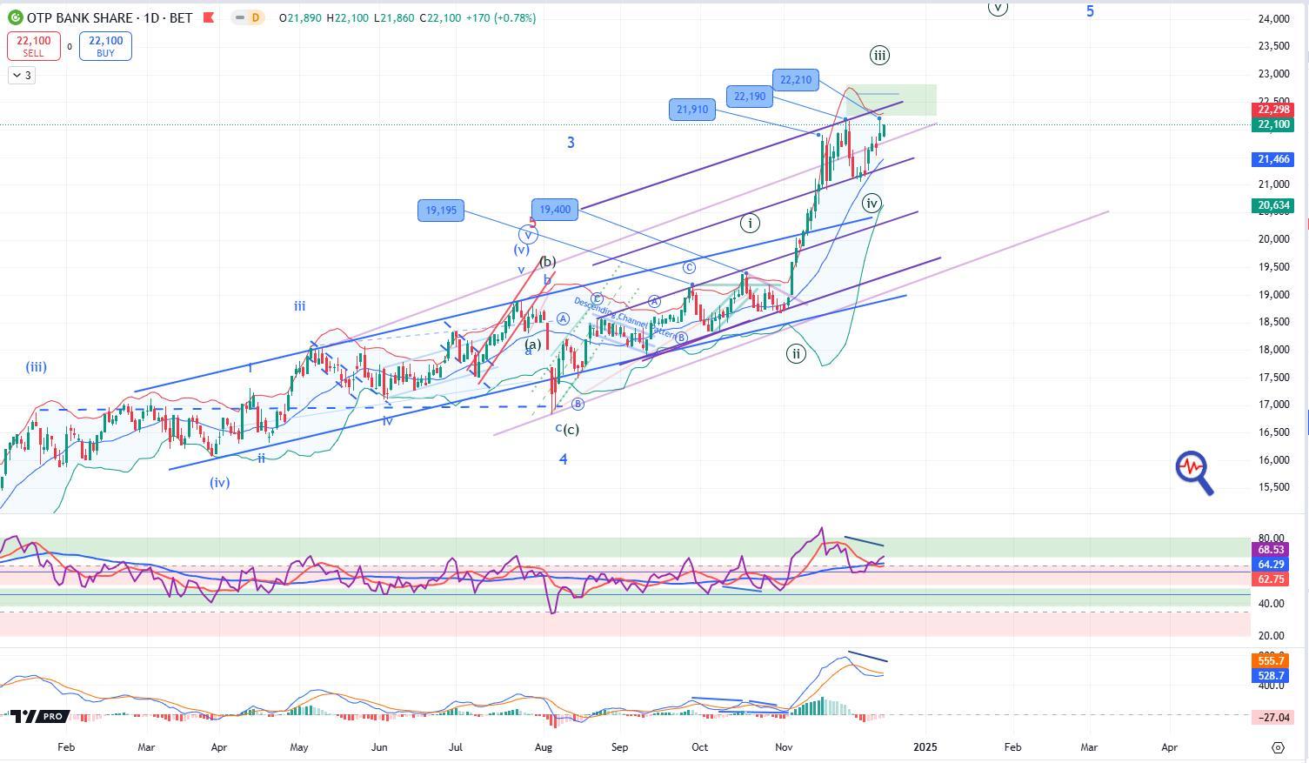The image size is (1309, 763).
Task: Click the Nov label on time axis
Action: pyautogui.click(x=784, y=746)
